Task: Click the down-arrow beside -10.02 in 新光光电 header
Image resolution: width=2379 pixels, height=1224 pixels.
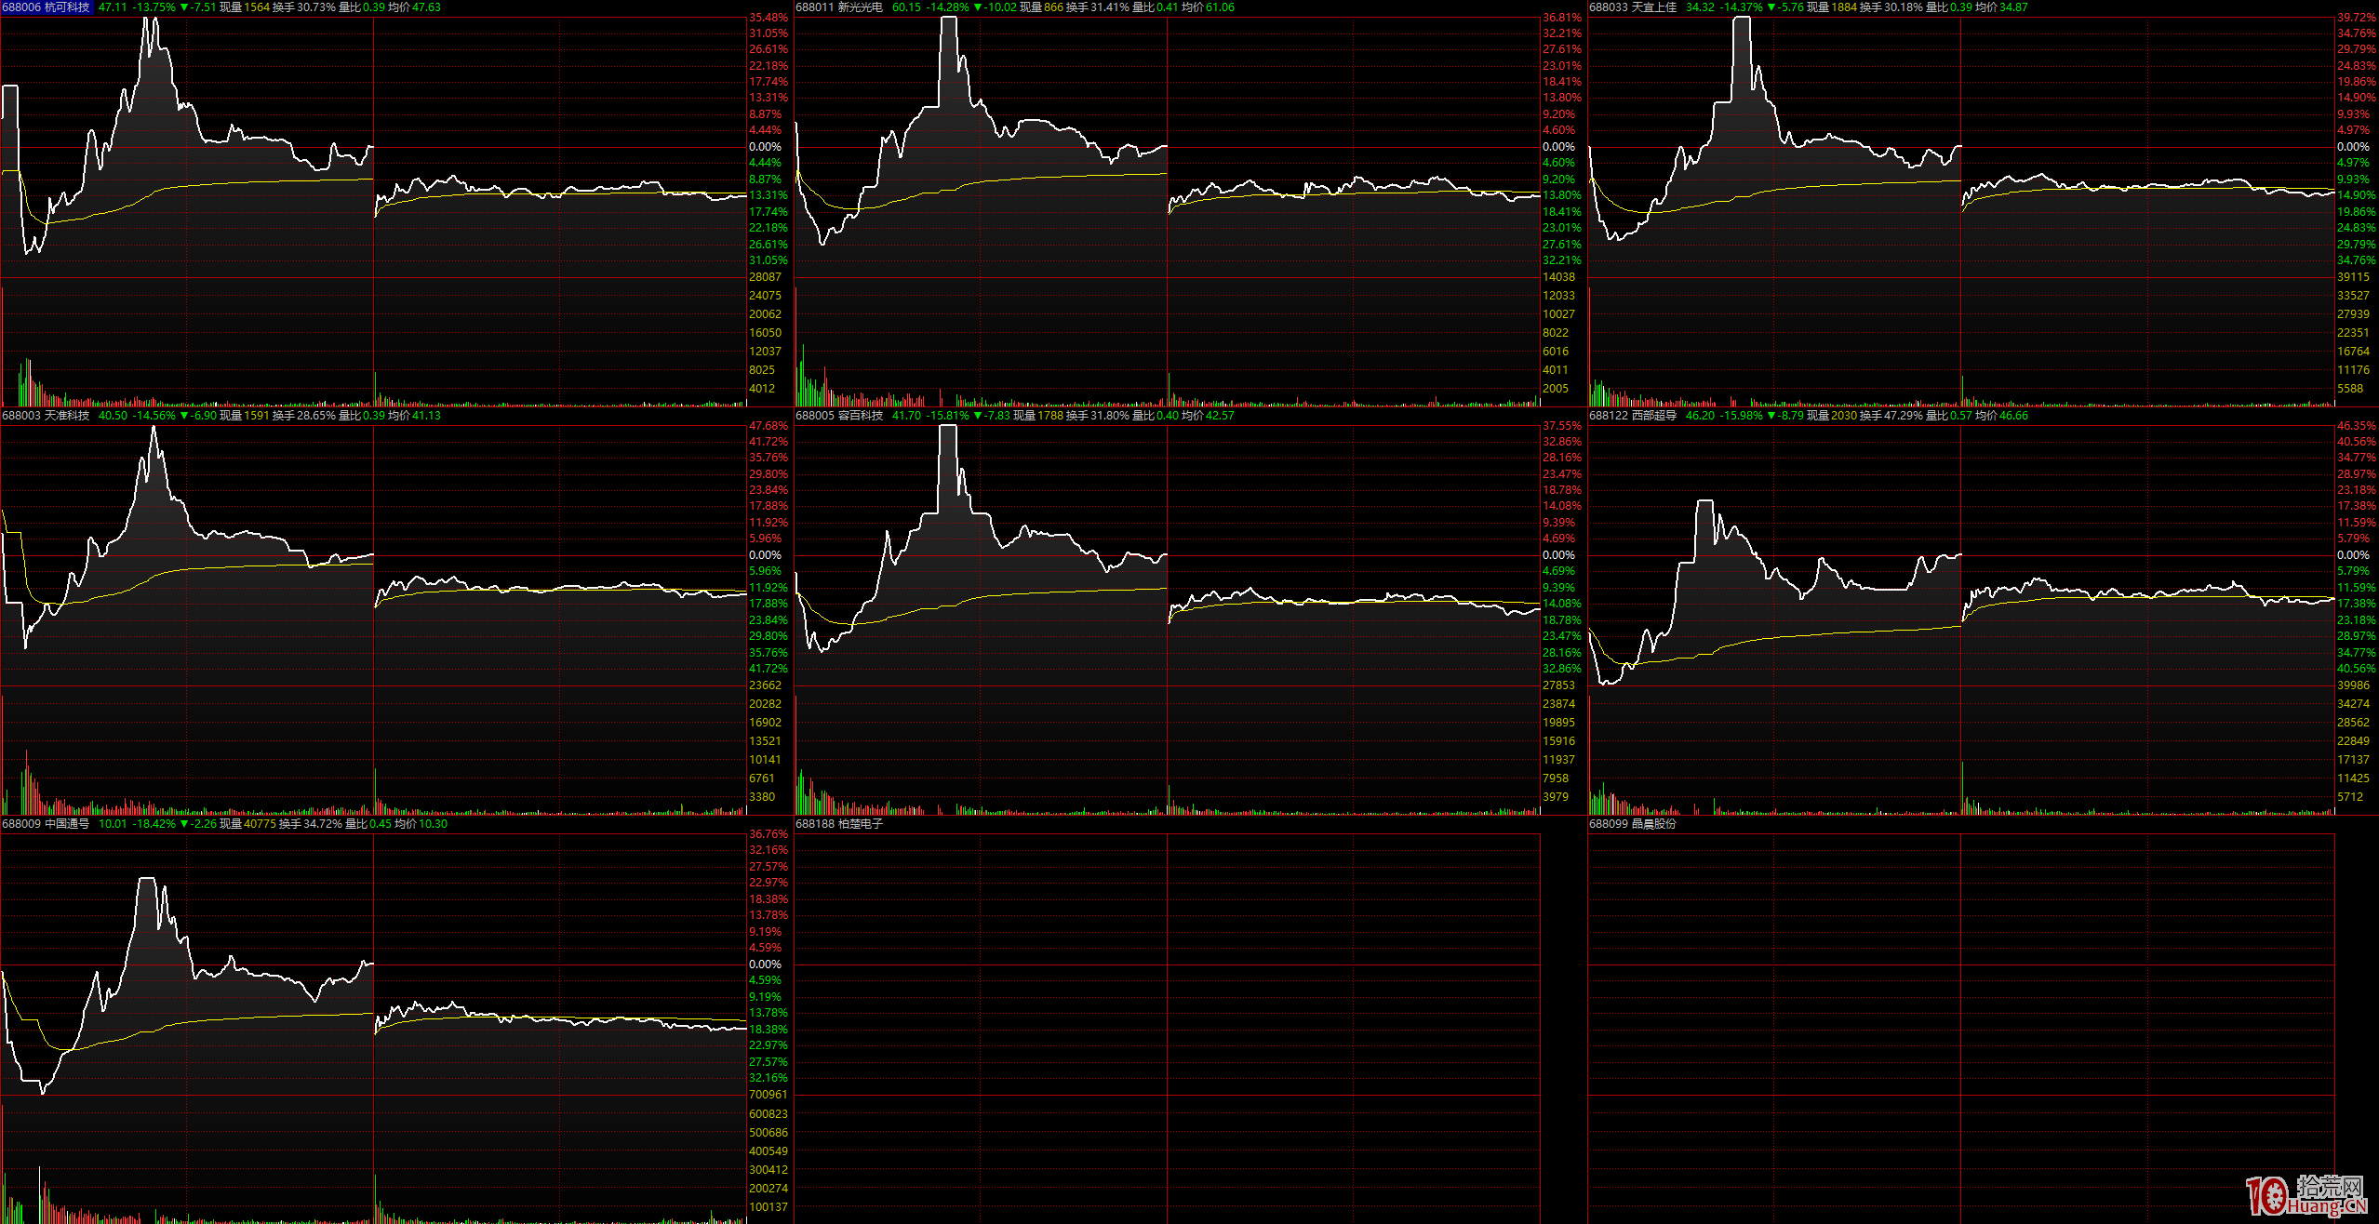Action: (978, 7)
